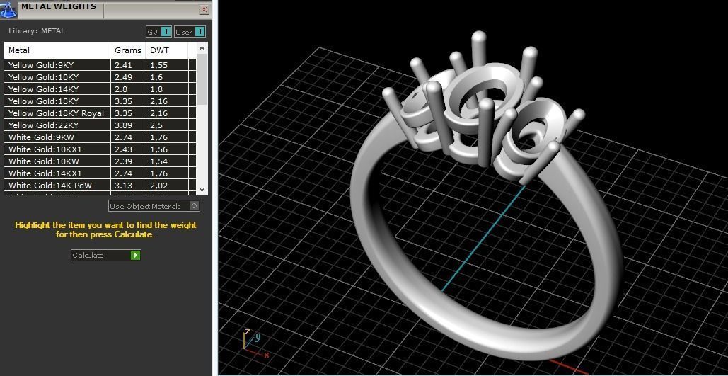The height and width of the screenshot is (376, 728).
Task: Toggle Use Object Materials option
Action: coord(154,206)
